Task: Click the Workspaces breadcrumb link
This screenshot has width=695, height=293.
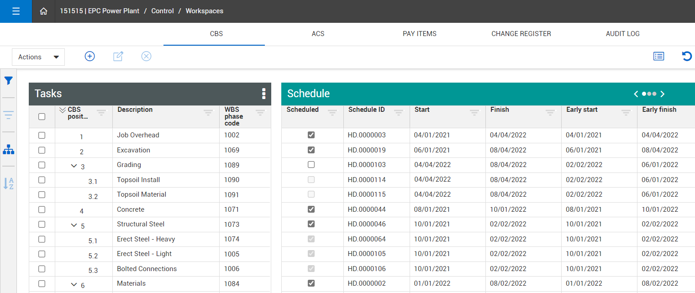Action: tap(204, 11)
